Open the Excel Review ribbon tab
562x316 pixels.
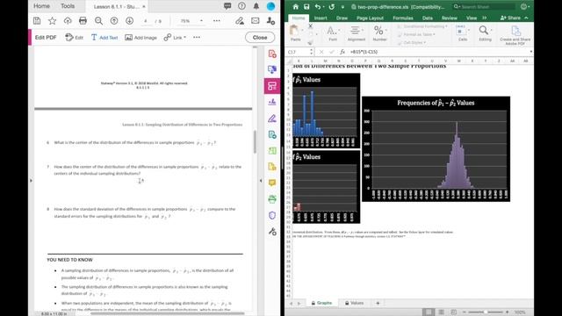coord(449,18)
